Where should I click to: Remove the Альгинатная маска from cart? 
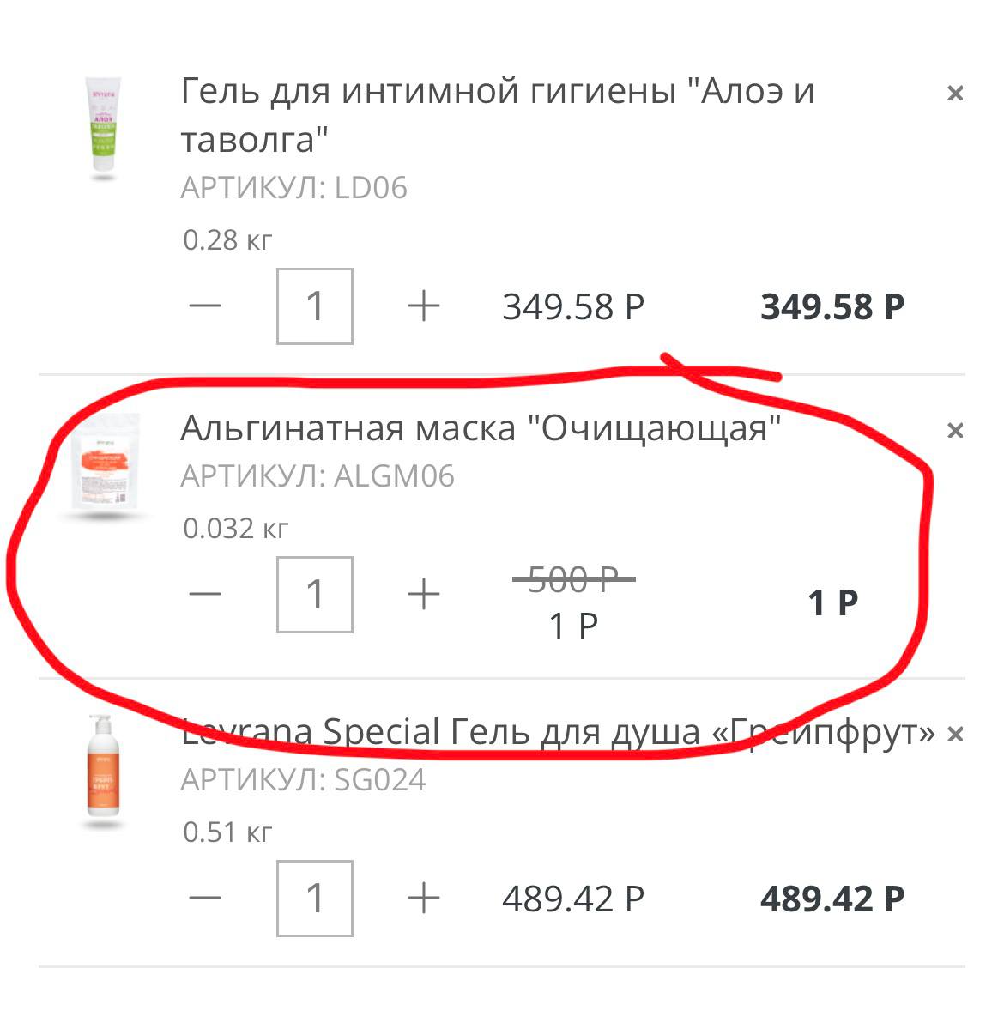point(954,430)
